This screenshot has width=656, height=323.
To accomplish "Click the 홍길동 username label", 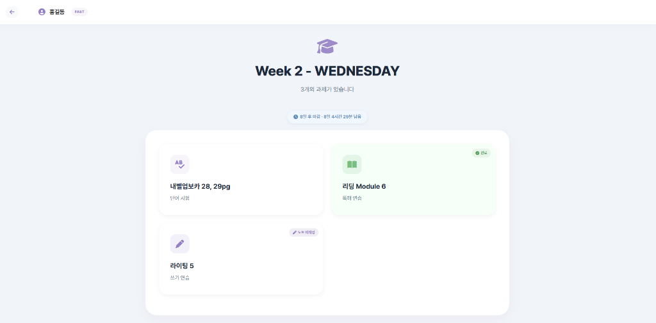I will 57,12.
